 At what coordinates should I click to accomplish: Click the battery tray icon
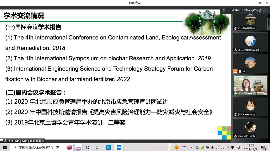tap(207, 147)
